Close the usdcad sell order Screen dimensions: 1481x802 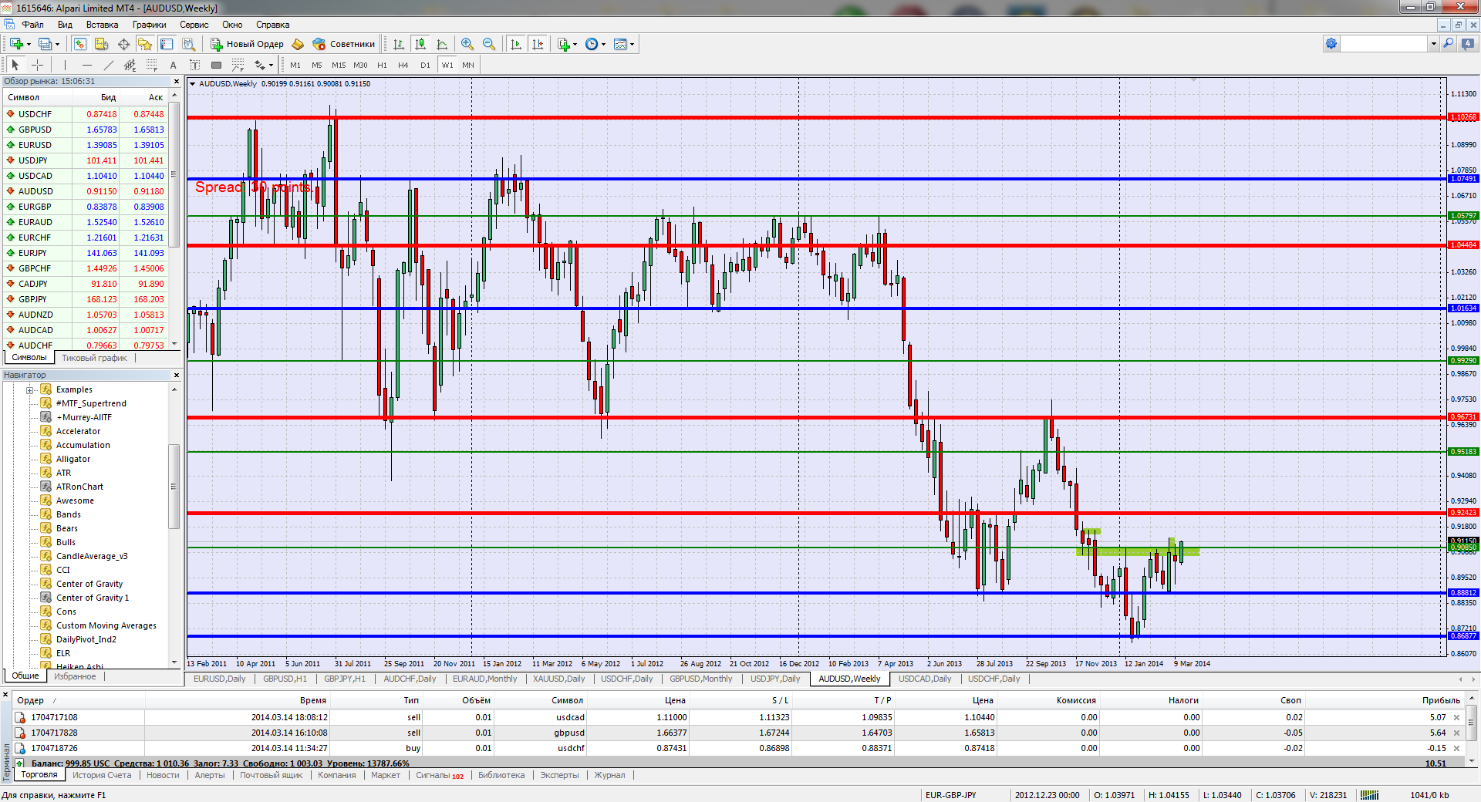pos(1456,717)
